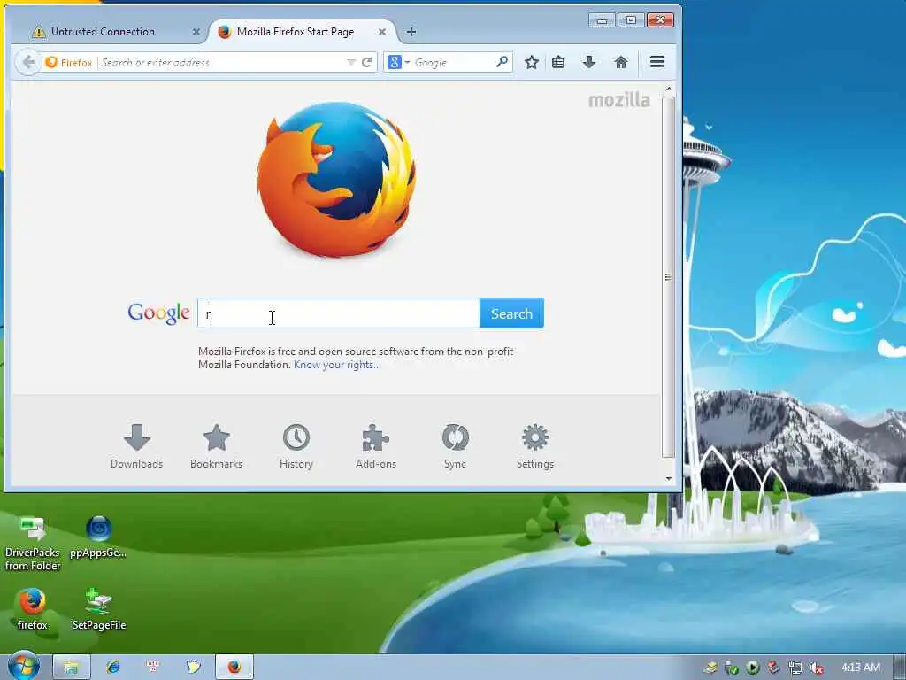Click the page's vertical scrollbar thumb
906x680 pixels.
(x=669, y=276)
